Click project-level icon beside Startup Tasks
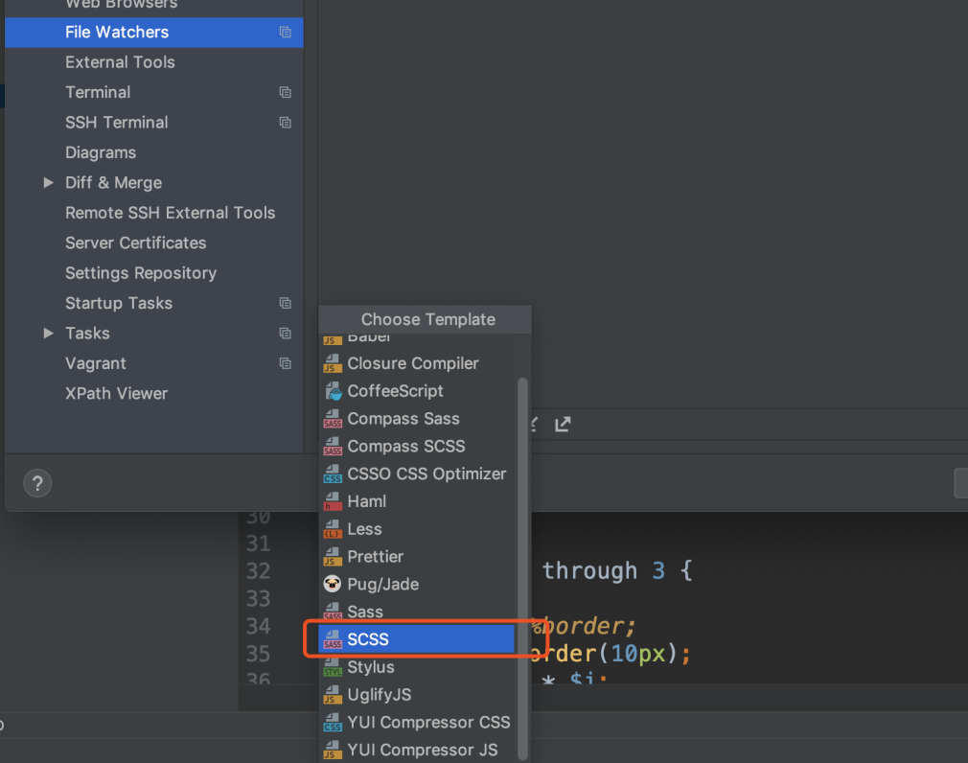The height and width of the screenshot is (763, 968). pyautogui.click(x=285, y=304)
